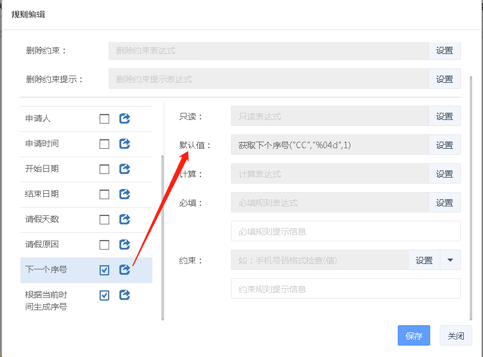This screenshot has height=357, width=483.
Task: Open the 约束 dropdown arrow
Action: [x=450, y=260]
